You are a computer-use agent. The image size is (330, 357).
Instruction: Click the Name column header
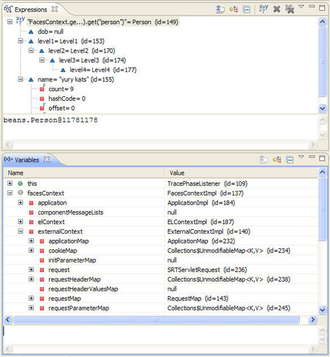tap(84, 173)
